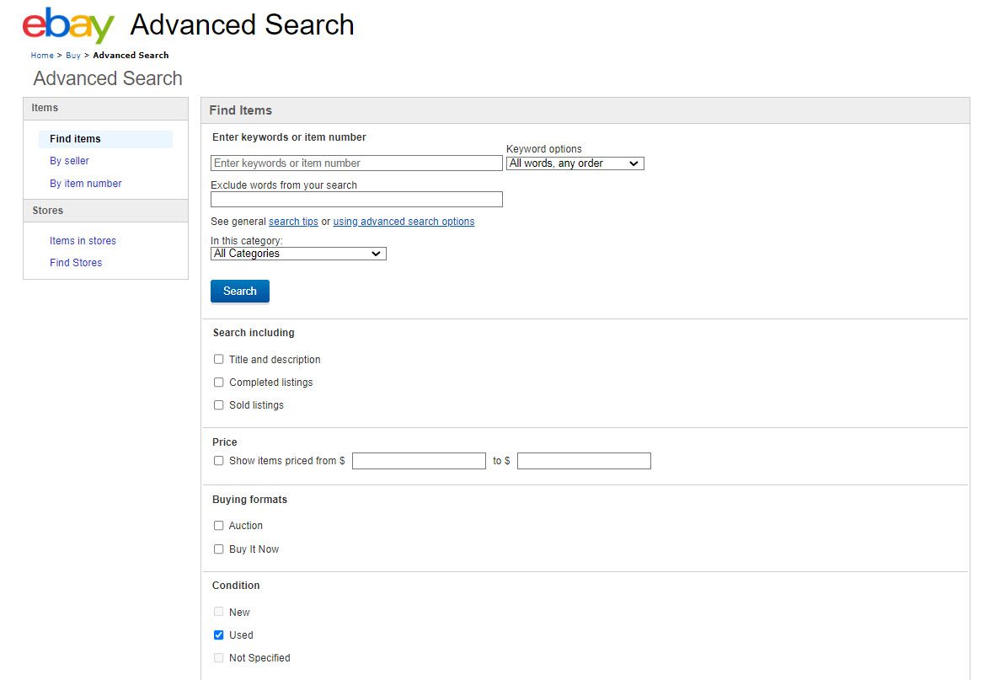Image resolution: width=989 pixels, height=680 pixels.
Task: Enable the Sold listings filter
Action: (x=219, y=404)
